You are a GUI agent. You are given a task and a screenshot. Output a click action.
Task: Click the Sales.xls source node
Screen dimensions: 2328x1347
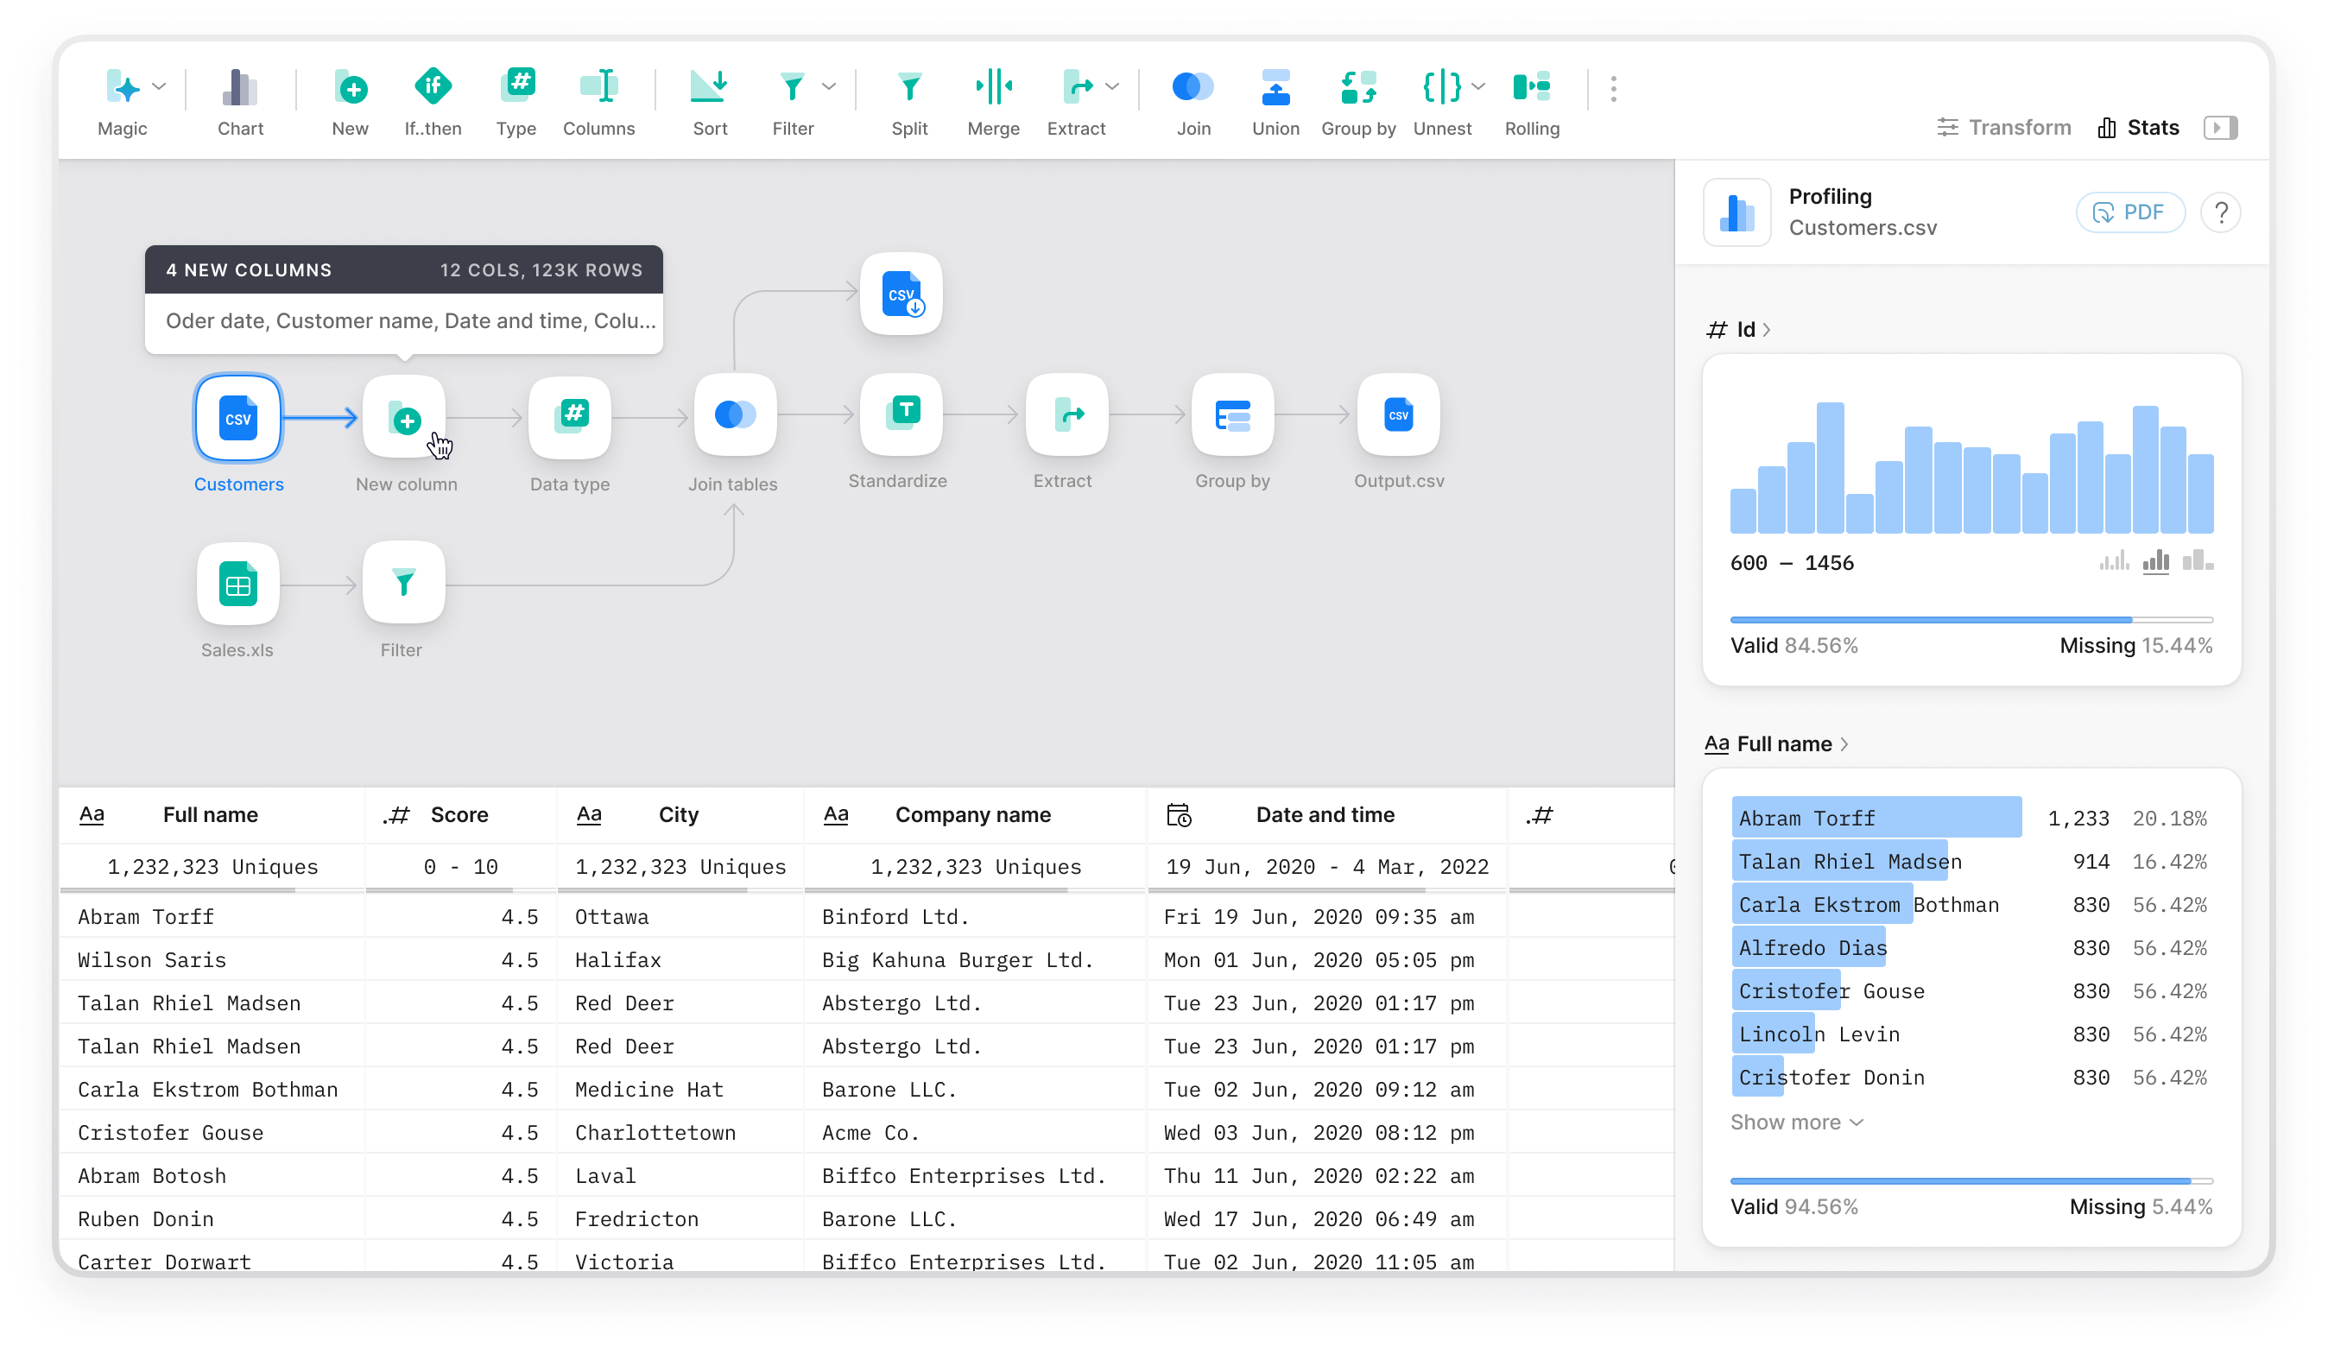(x=237, y=584)
